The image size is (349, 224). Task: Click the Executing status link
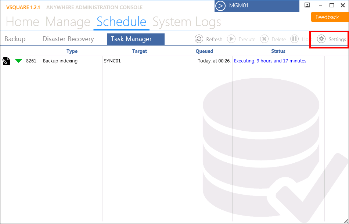click(x=270, y=61)
